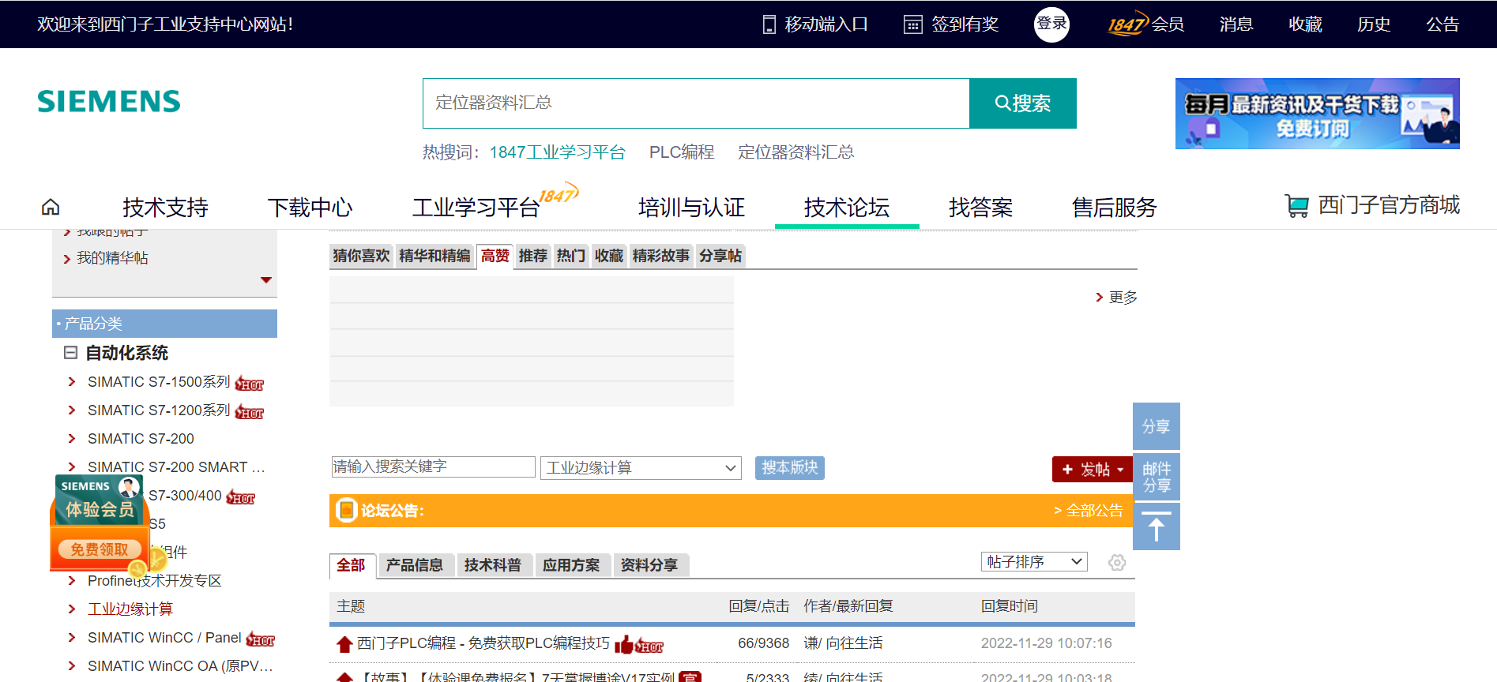Open the 工业边缘计算 board dropdown
The image size is (1497, 682).
pyautogui.click(x=641, y=468)
